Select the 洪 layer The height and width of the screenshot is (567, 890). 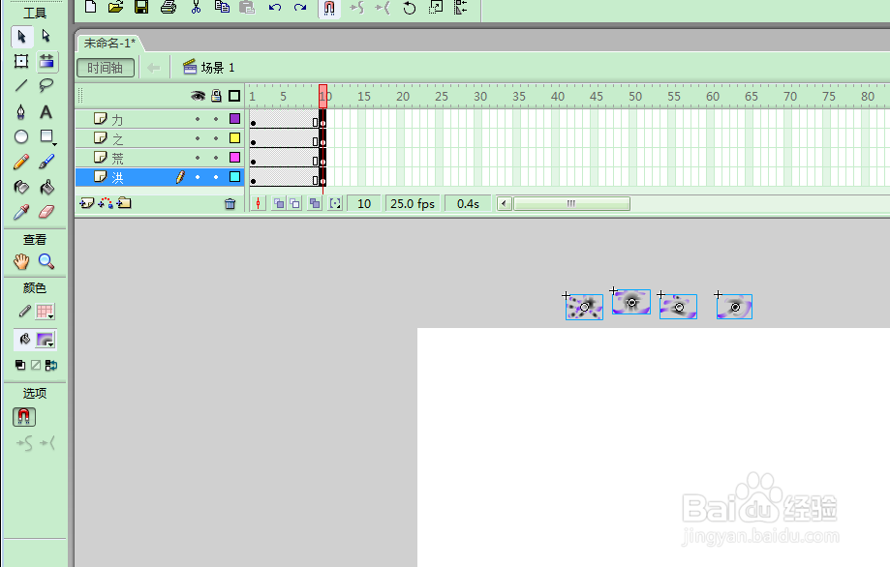click(x=160, y=177)
